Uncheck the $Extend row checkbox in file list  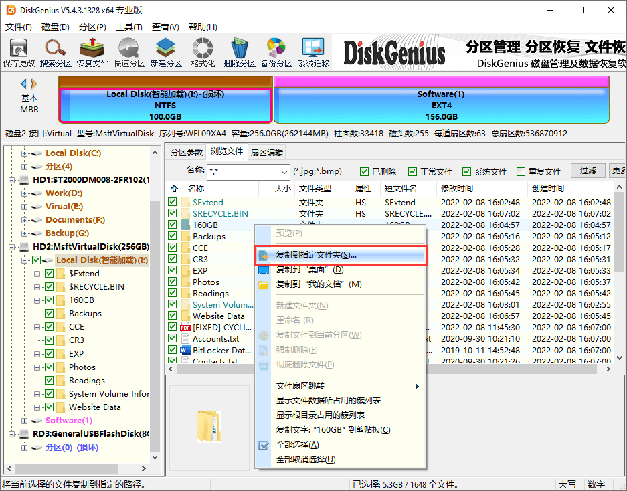coord(173,202)
